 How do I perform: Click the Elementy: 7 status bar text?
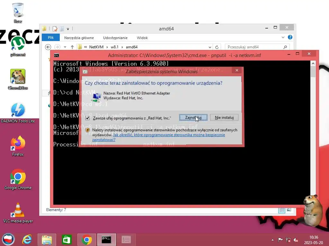click(x=56, y=210)
